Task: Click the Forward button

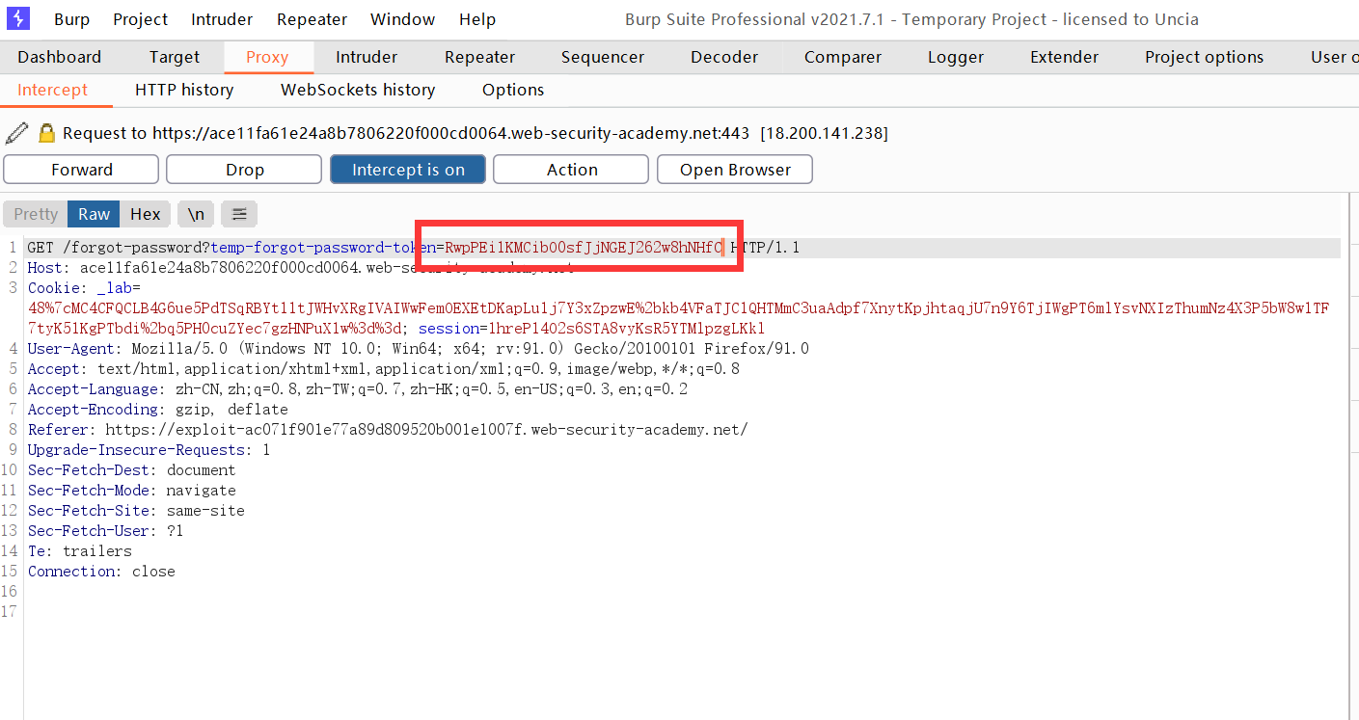Action: [81, 170]
